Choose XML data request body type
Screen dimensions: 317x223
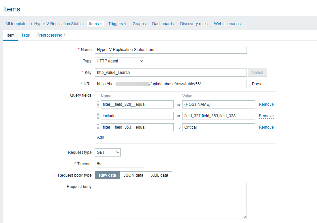click(159, 175)
